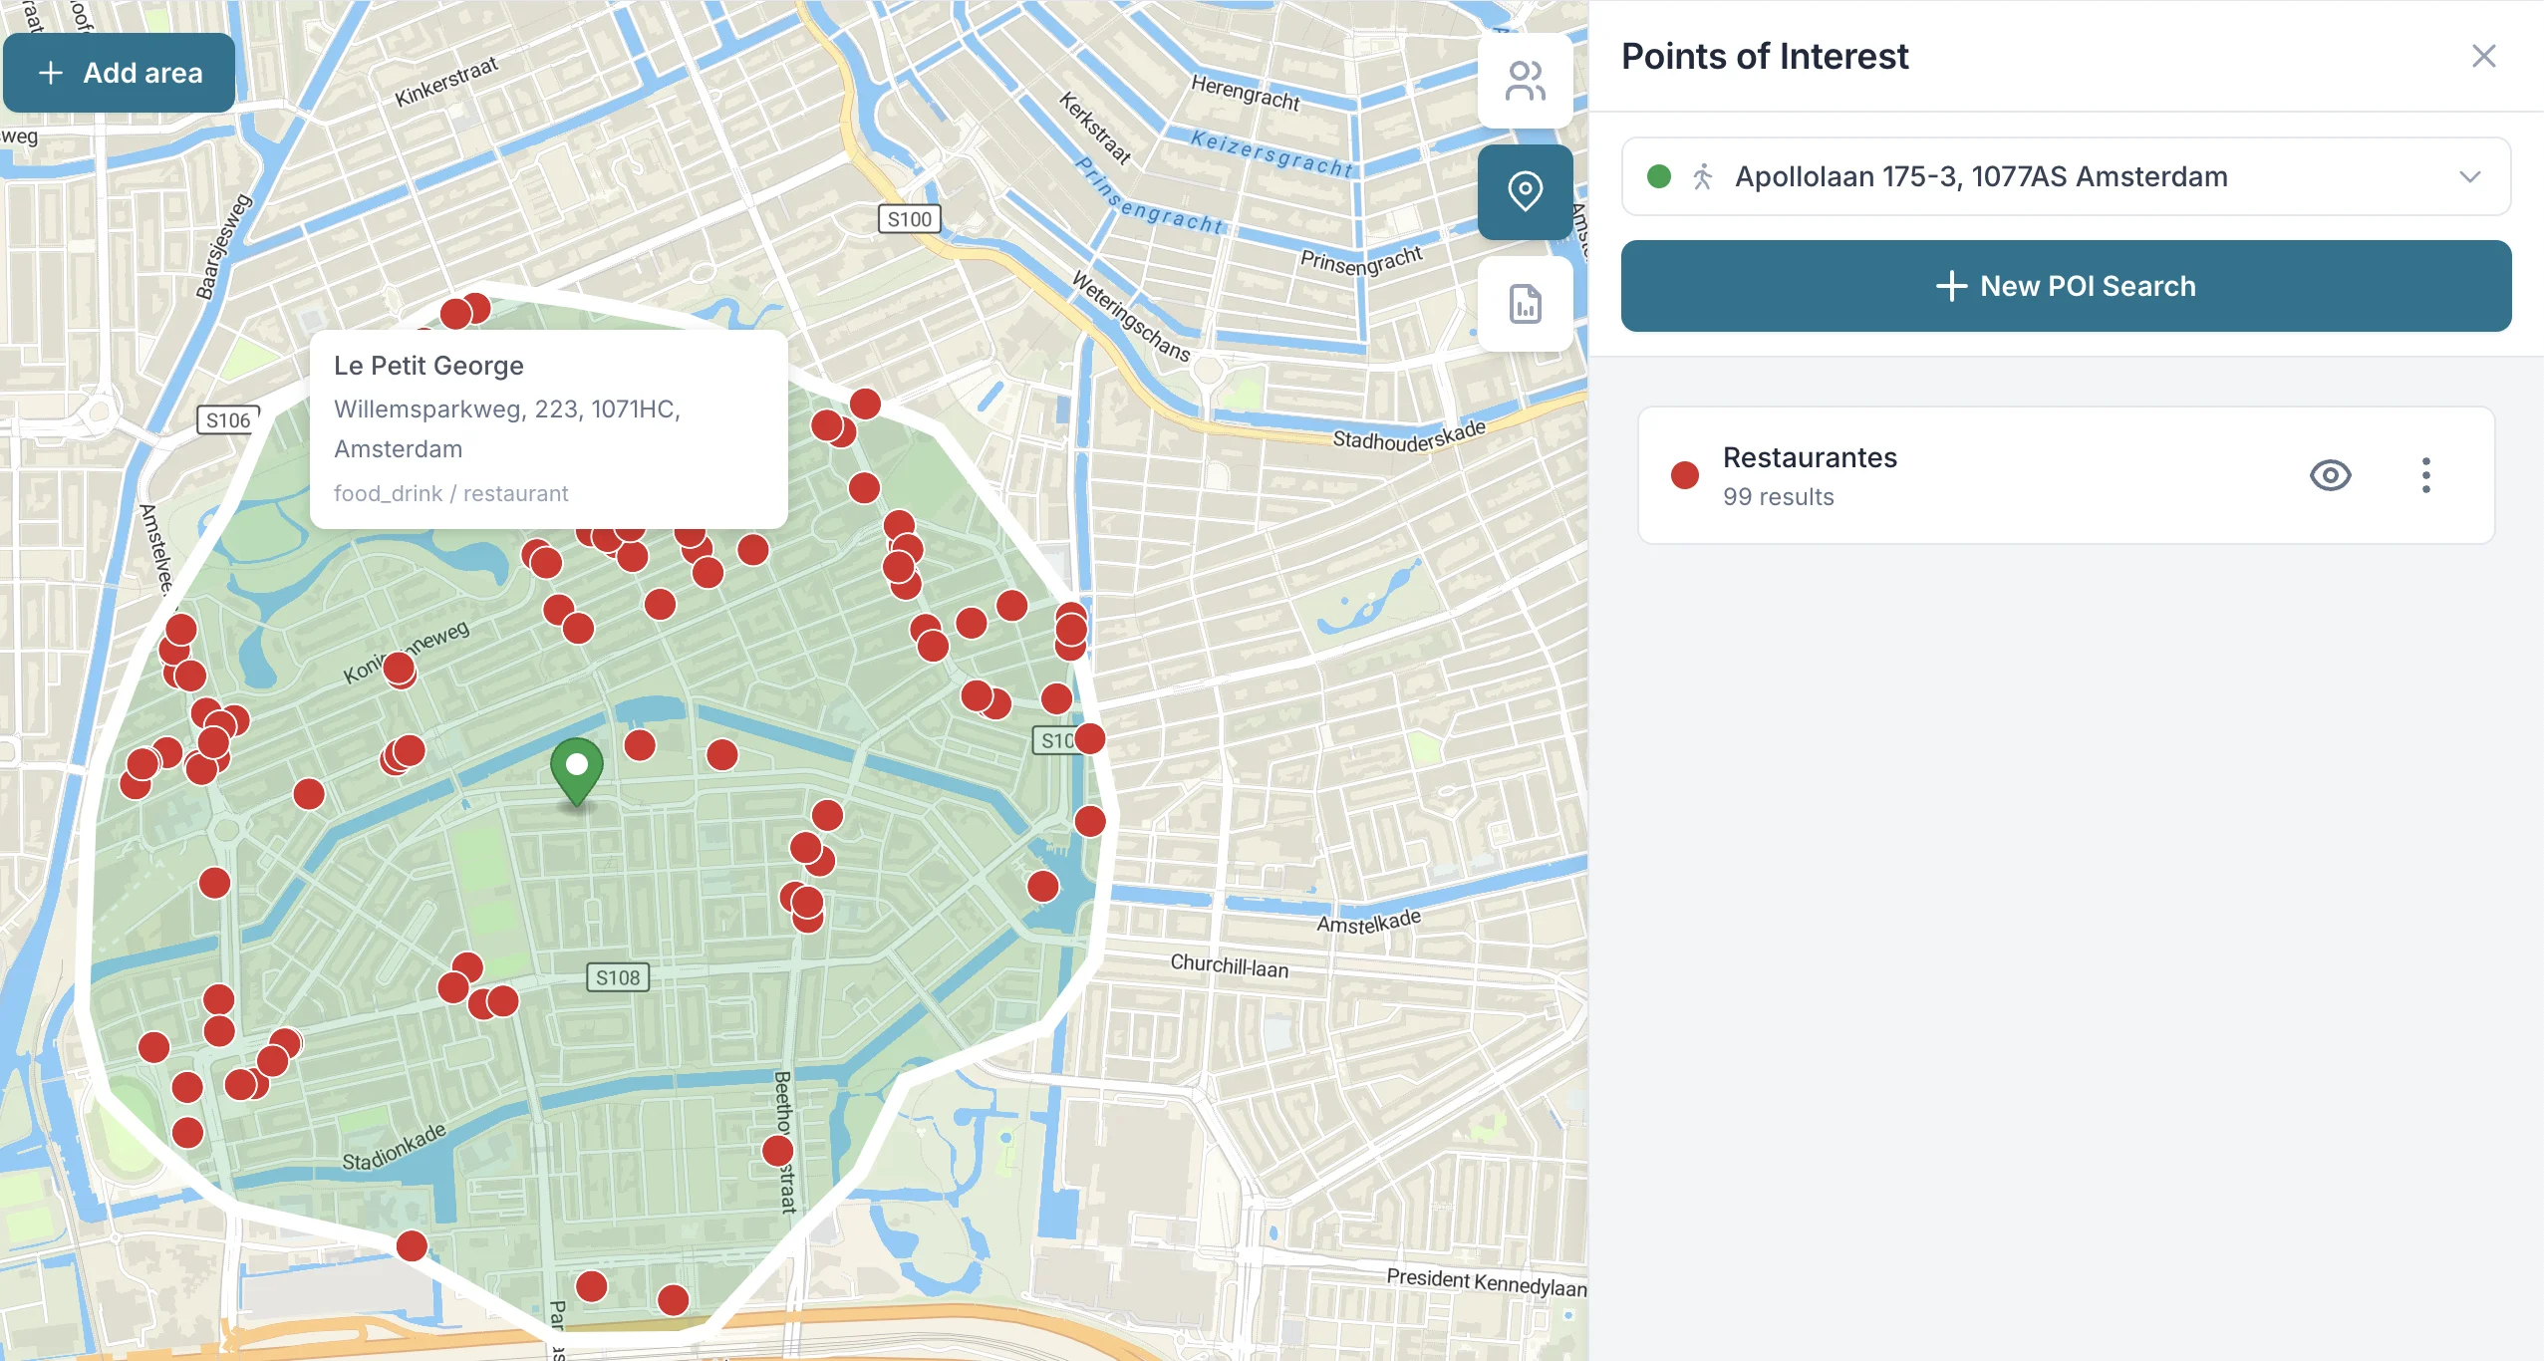Viewport: 2544px width, 1361px height.
Task: Select the highlighted location pin panel icon
Action: tap(1524, 192)
